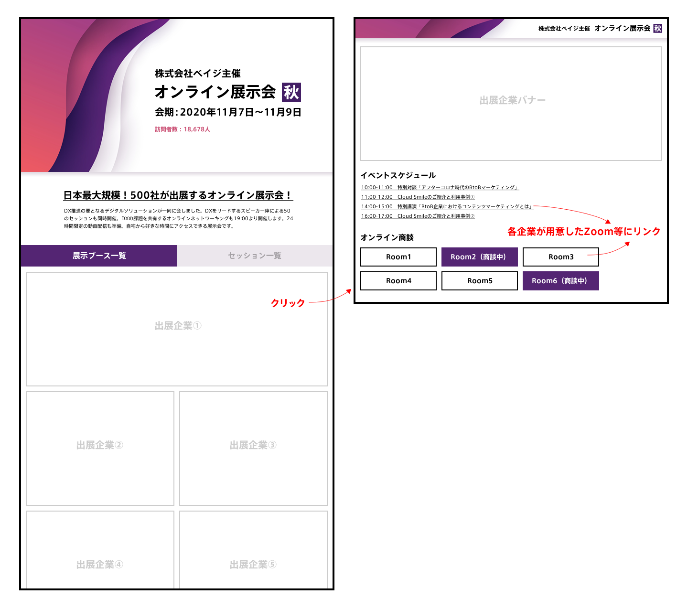
Task: Open the 14:00-15:00 特別講演 schedule link
Action: 447,206
